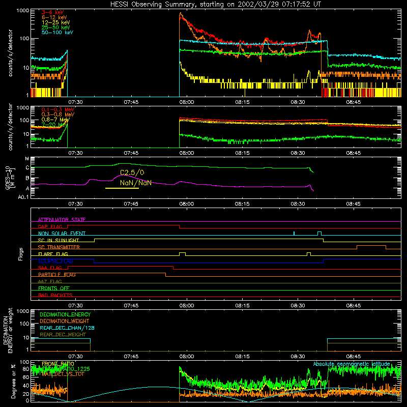Image resolution: width=407 pixels, height=407 pixels.
Task: Select the 0.1-0.3 MeV legend label
Action: click(x=58, y=109)
